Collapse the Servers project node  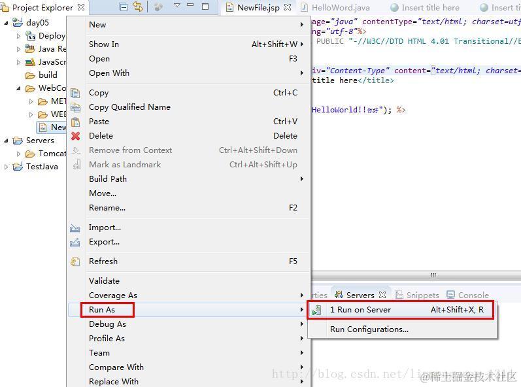(6, 141)
